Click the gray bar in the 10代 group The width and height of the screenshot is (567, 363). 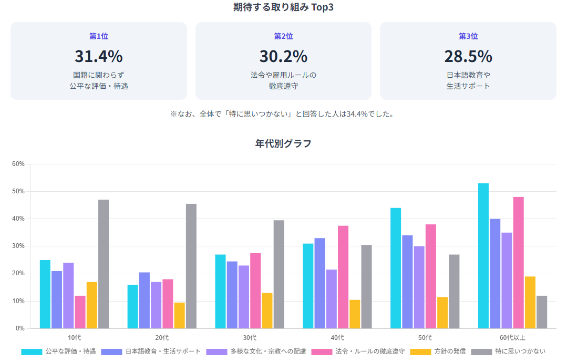click(x=104, y=264)
